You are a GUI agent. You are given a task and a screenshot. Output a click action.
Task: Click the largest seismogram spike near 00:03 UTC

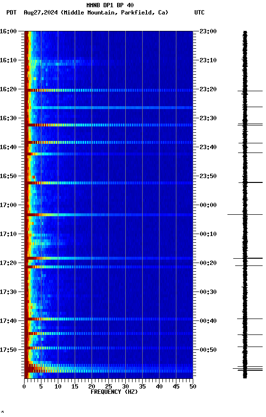(245, 214)
